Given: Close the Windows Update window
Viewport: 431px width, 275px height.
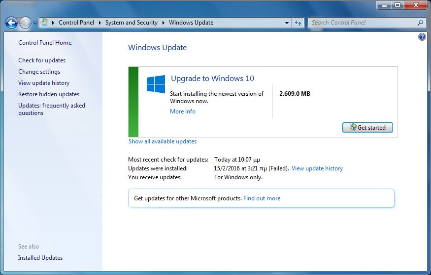Looking at the screenshot, I should point(416,5).
